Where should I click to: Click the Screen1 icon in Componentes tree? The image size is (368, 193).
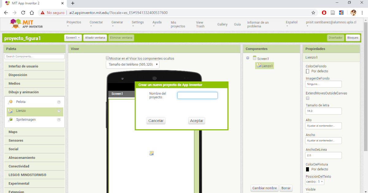[255, 58]
